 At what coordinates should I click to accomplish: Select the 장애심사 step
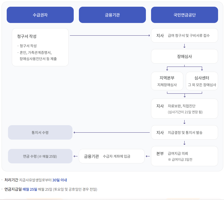[x=184, y=56]
